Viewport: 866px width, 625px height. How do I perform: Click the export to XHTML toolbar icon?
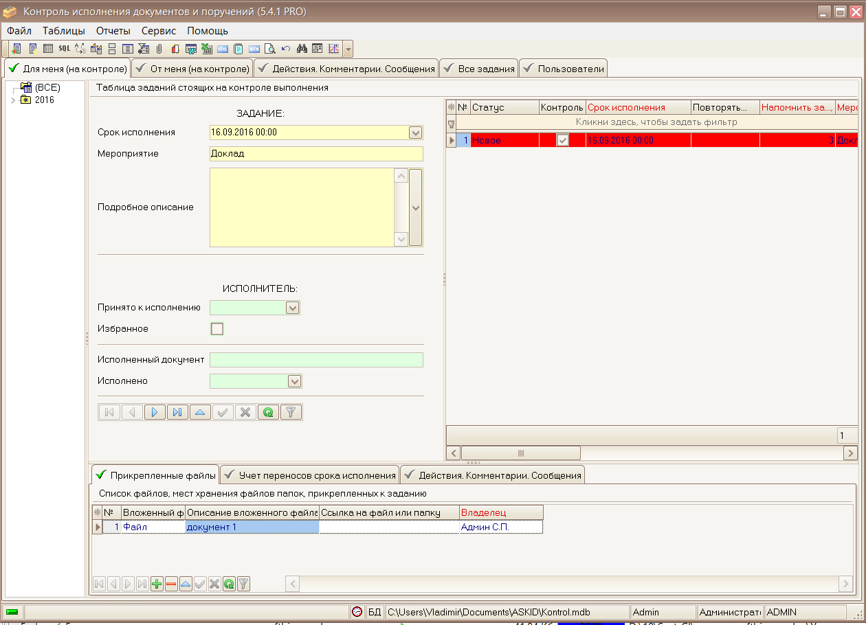254,49
